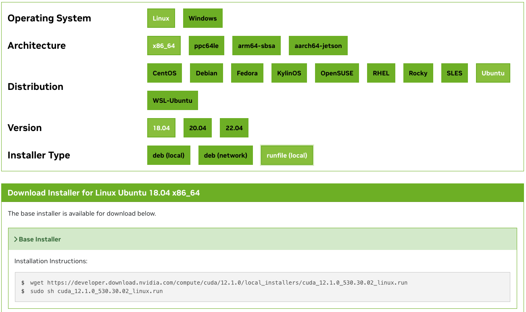
Task: Pick RHEL distribution
Action: [x=381, y=73]
